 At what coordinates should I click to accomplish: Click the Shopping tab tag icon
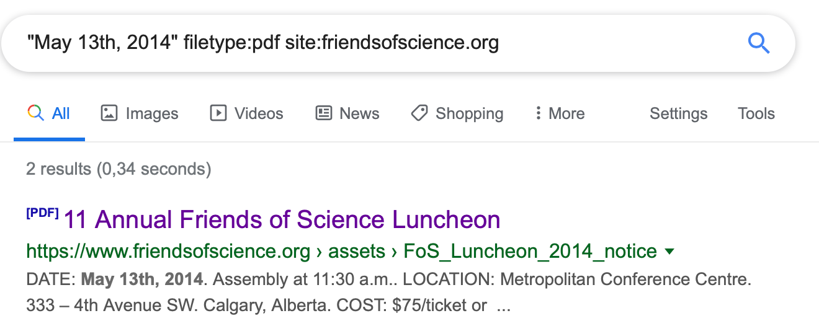(419, 113)
